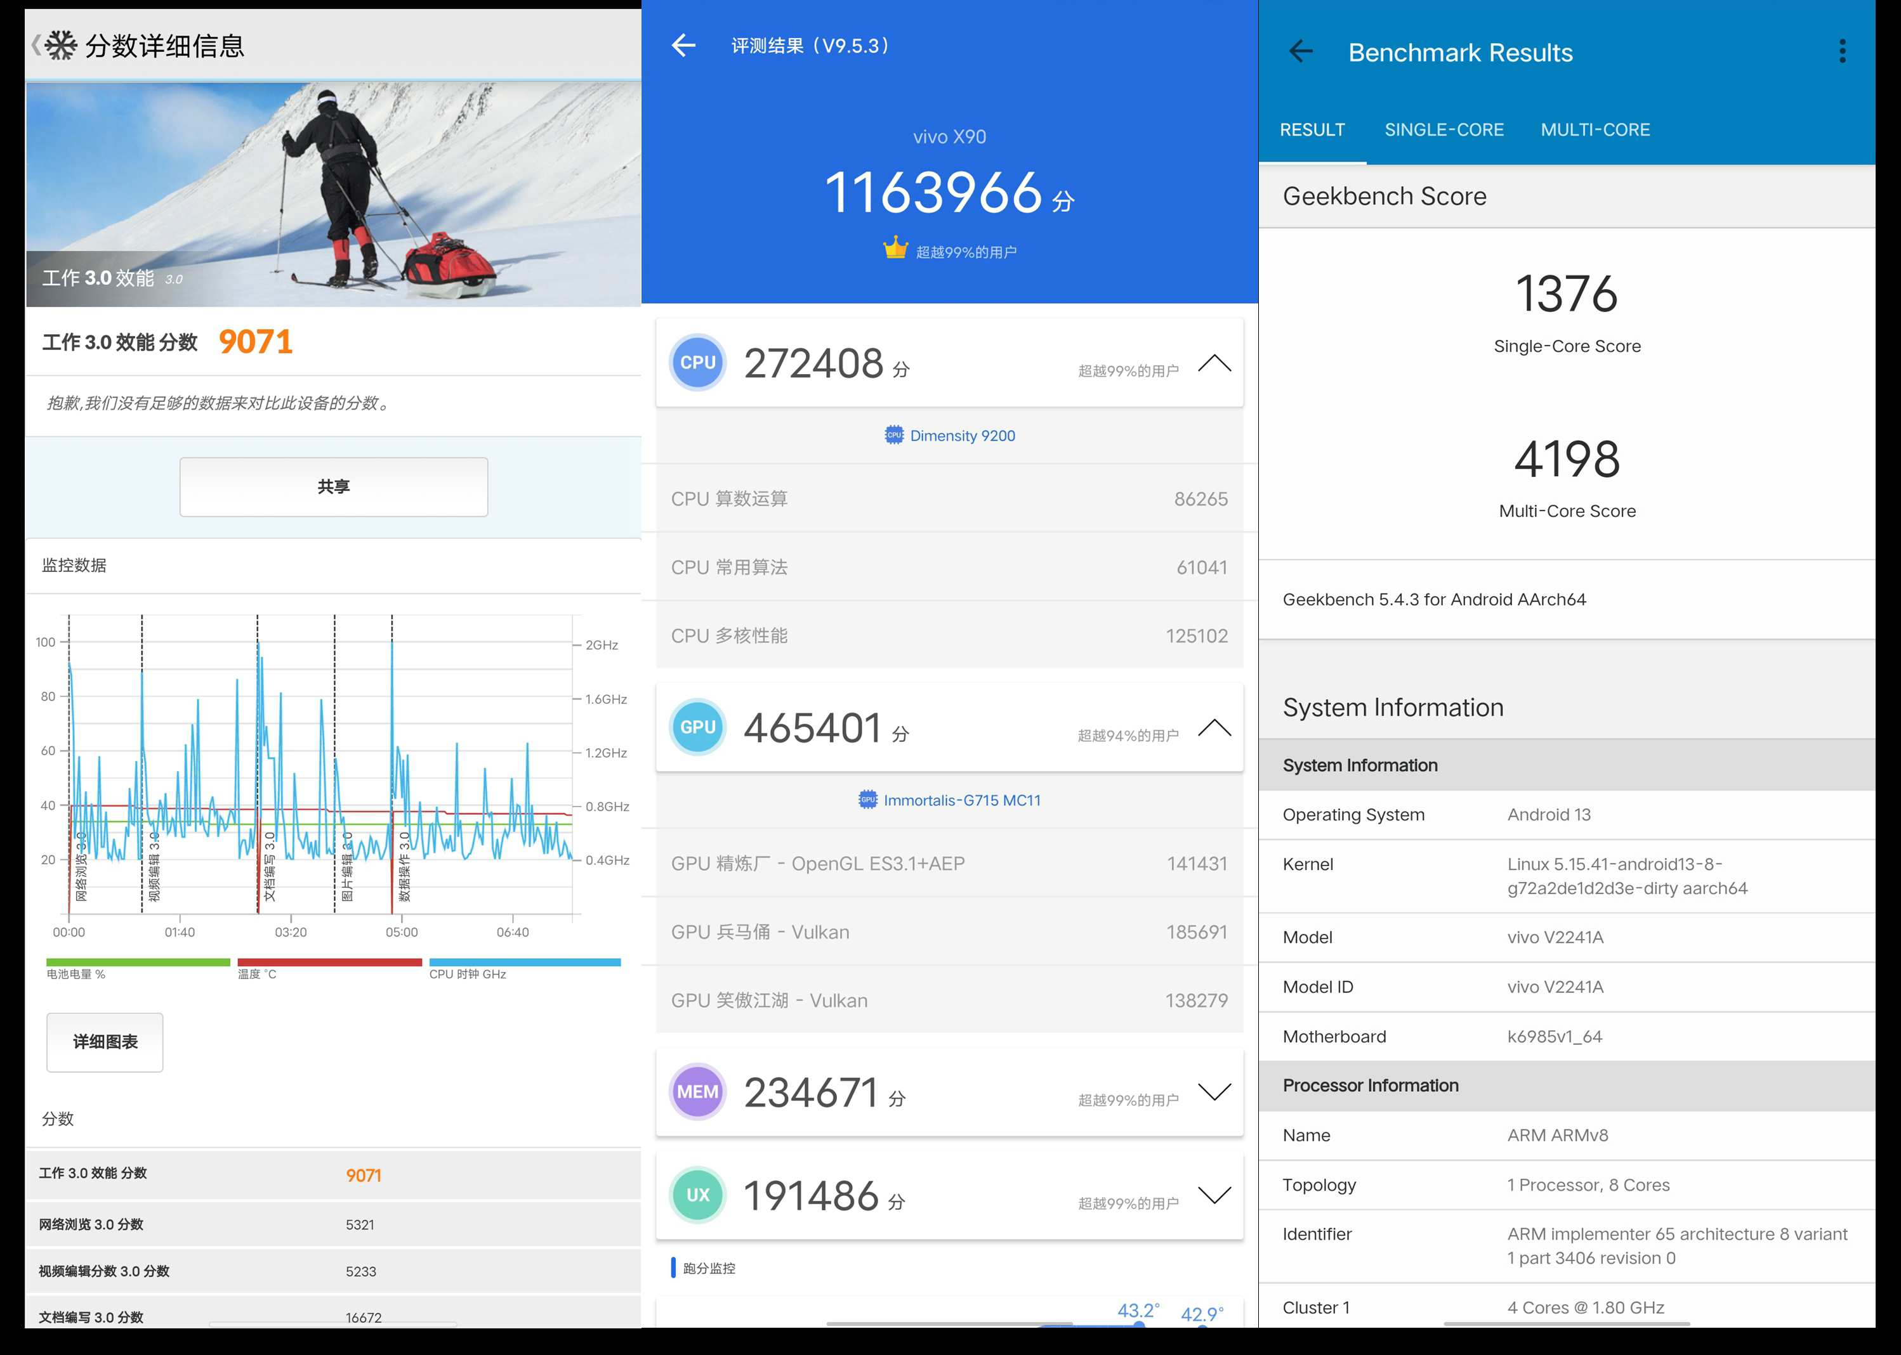Select the Topology 8 Cores row
This screenshot has width=1901, height=1355.
pos(1566,1185)
